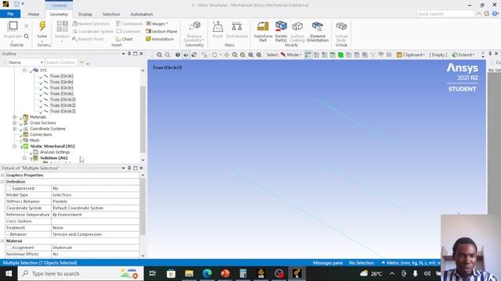
Task: Insert a Chart
Action: pyautogui.click(x=124, y=39)
